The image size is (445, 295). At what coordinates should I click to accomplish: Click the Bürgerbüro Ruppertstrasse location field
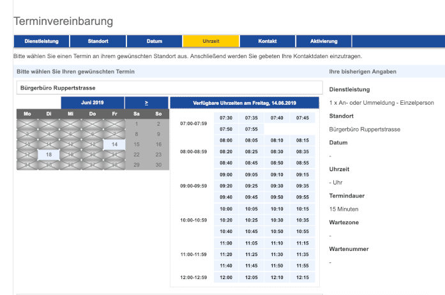(x=169, y=87)
